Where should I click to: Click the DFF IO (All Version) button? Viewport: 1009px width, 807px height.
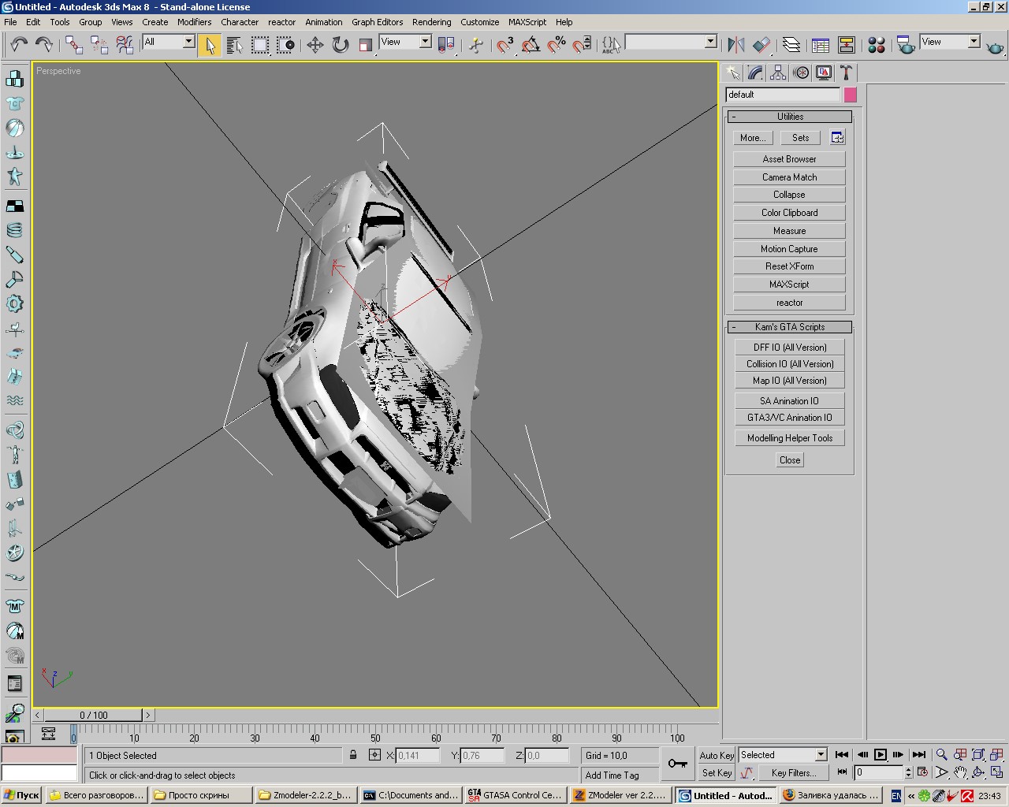(x=790, y=348)
